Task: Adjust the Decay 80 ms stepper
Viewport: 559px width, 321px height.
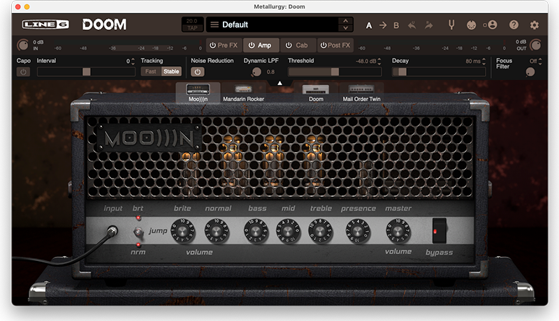Action: [484, 61]
